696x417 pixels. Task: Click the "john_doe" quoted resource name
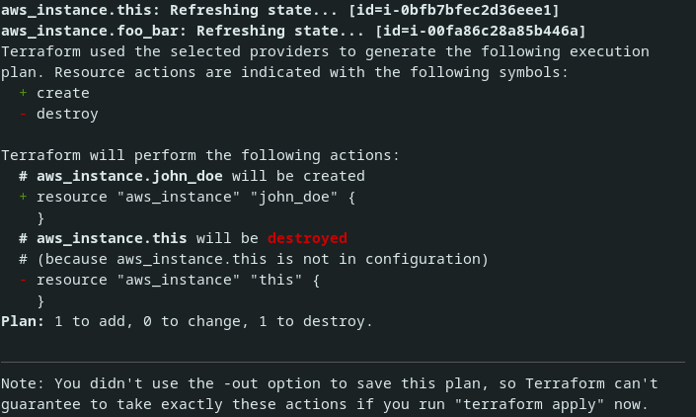294,197
